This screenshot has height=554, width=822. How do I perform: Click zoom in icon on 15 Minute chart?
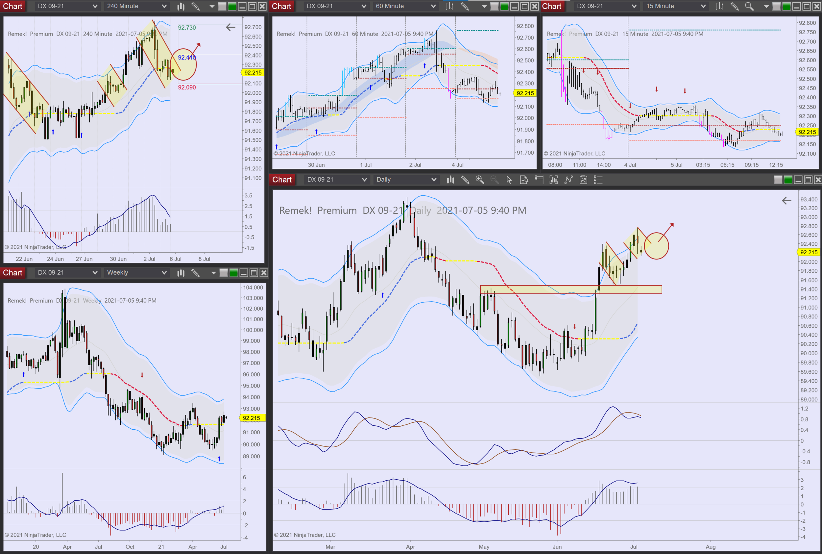click(749, 6)
